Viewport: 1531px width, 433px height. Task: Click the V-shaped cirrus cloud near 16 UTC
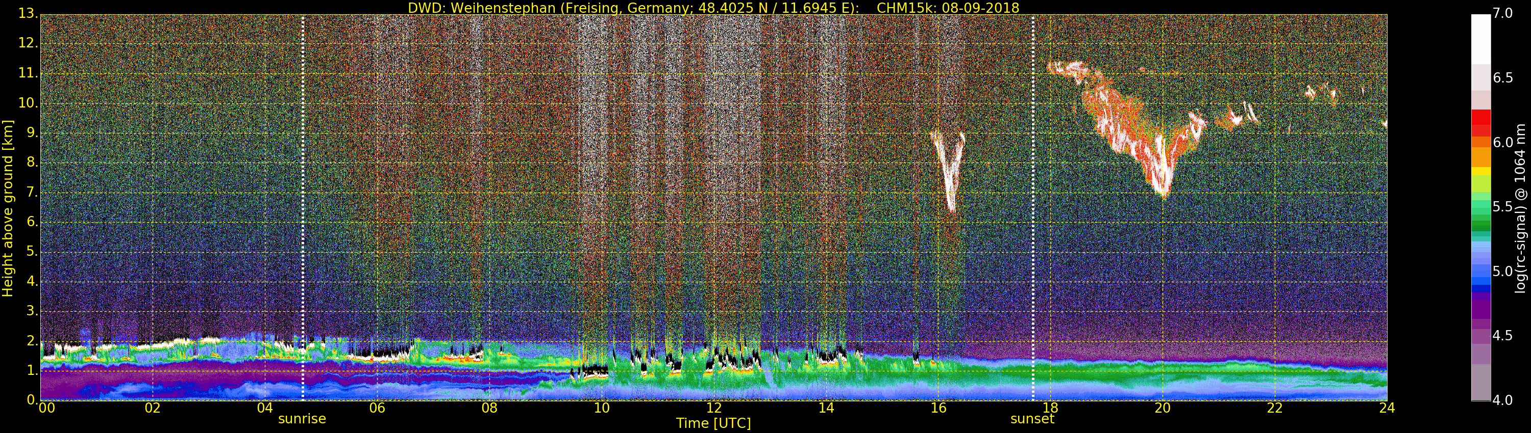click(949, 172)
